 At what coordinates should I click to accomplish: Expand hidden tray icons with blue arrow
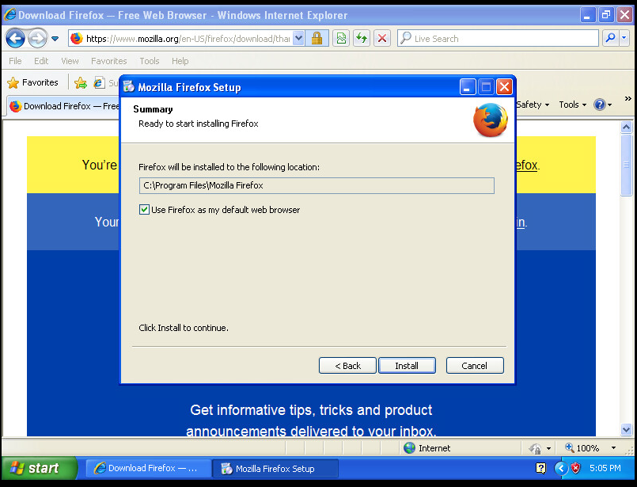tap(560, 468)
